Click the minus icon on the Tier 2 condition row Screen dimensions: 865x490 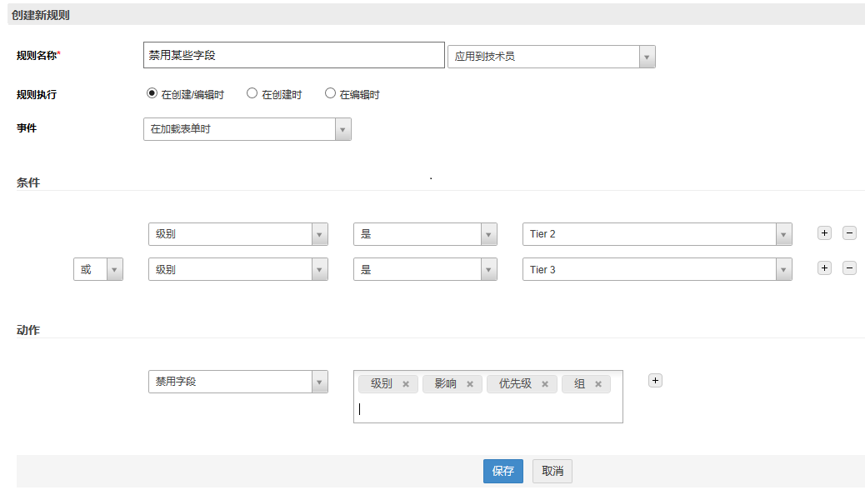[x=849, y=233]
